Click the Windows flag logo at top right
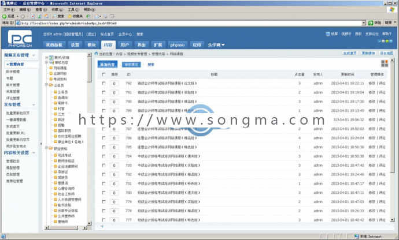 click(391, 10)
